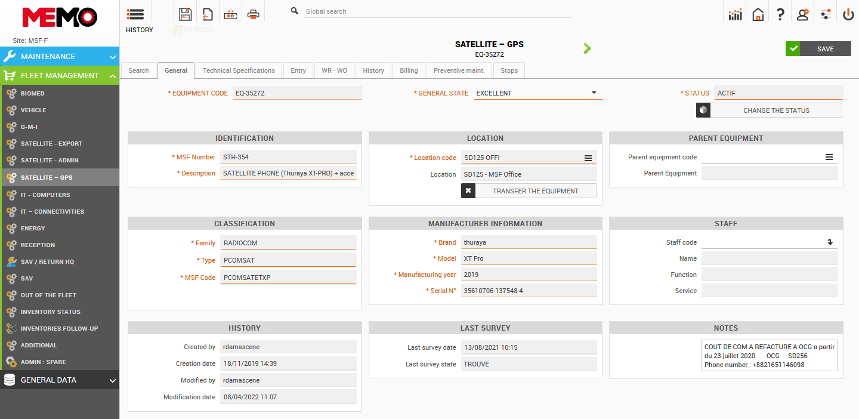Viewport: 859px width, 419px height.
Task: Click the power logout icon
Action: (x=848, y=14)
